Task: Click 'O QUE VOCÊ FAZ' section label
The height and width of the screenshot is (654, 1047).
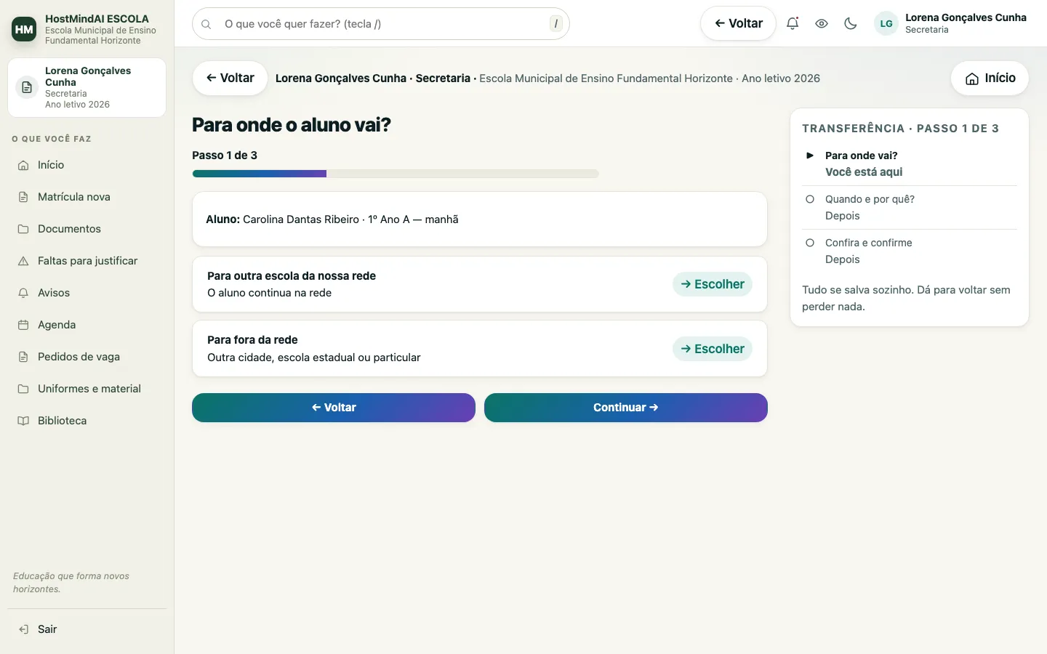Action: [x=52, y=139]
